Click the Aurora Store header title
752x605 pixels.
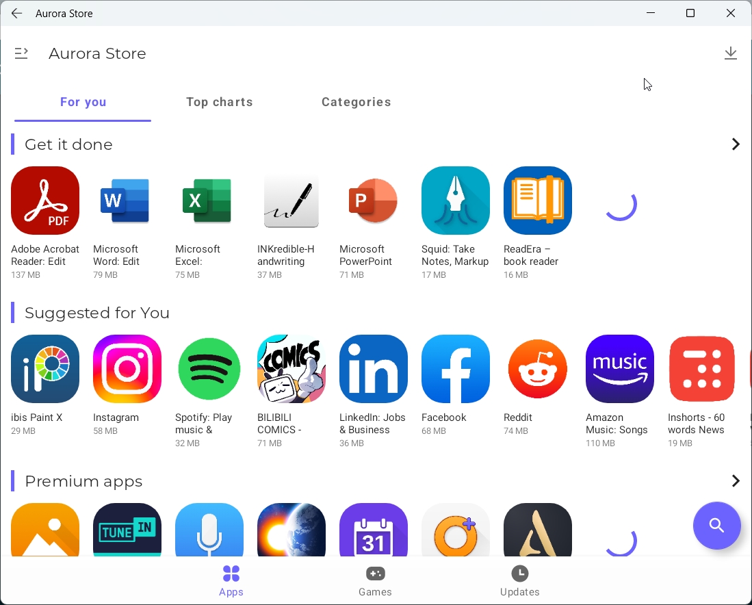(x=97, y=53)
